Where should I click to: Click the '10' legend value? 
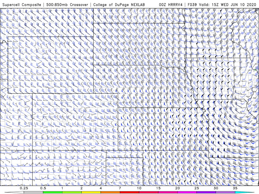tap(139, 188)
